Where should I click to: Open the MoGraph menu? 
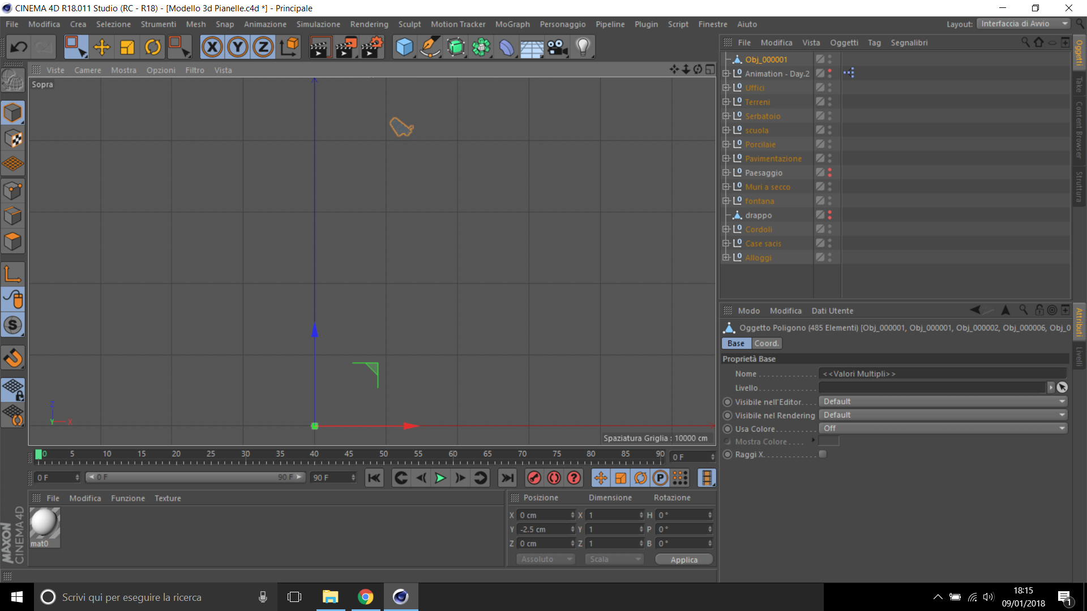coord(512,24)
